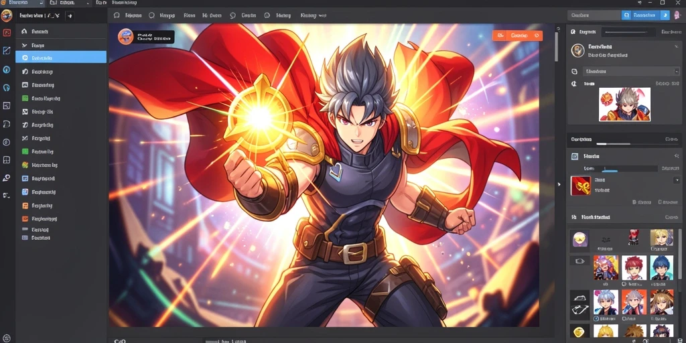Click the house icon list entry
The image size is (686, 343).
pyautogui.click(x=61, y=31)
